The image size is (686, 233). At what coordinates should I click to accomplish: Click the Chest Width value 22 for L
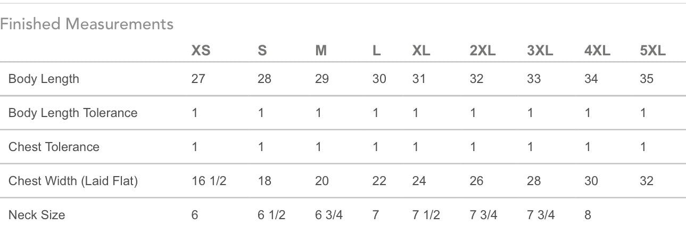pos(379,181)
